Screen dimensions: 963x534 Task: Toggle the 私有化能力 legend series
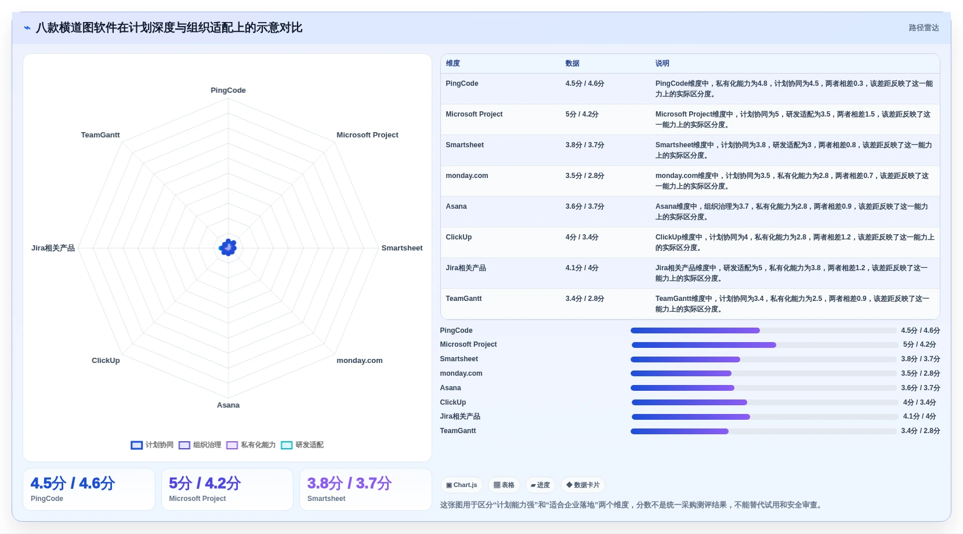[x=251, y=445]
